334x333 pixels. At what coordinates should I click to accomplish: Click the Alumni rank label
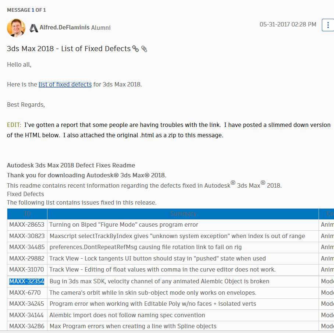click(101, 28)
